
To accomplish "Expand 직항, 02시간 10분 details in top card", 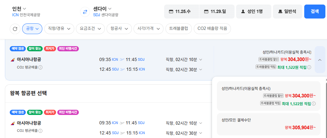I will (x=184, y=60).
